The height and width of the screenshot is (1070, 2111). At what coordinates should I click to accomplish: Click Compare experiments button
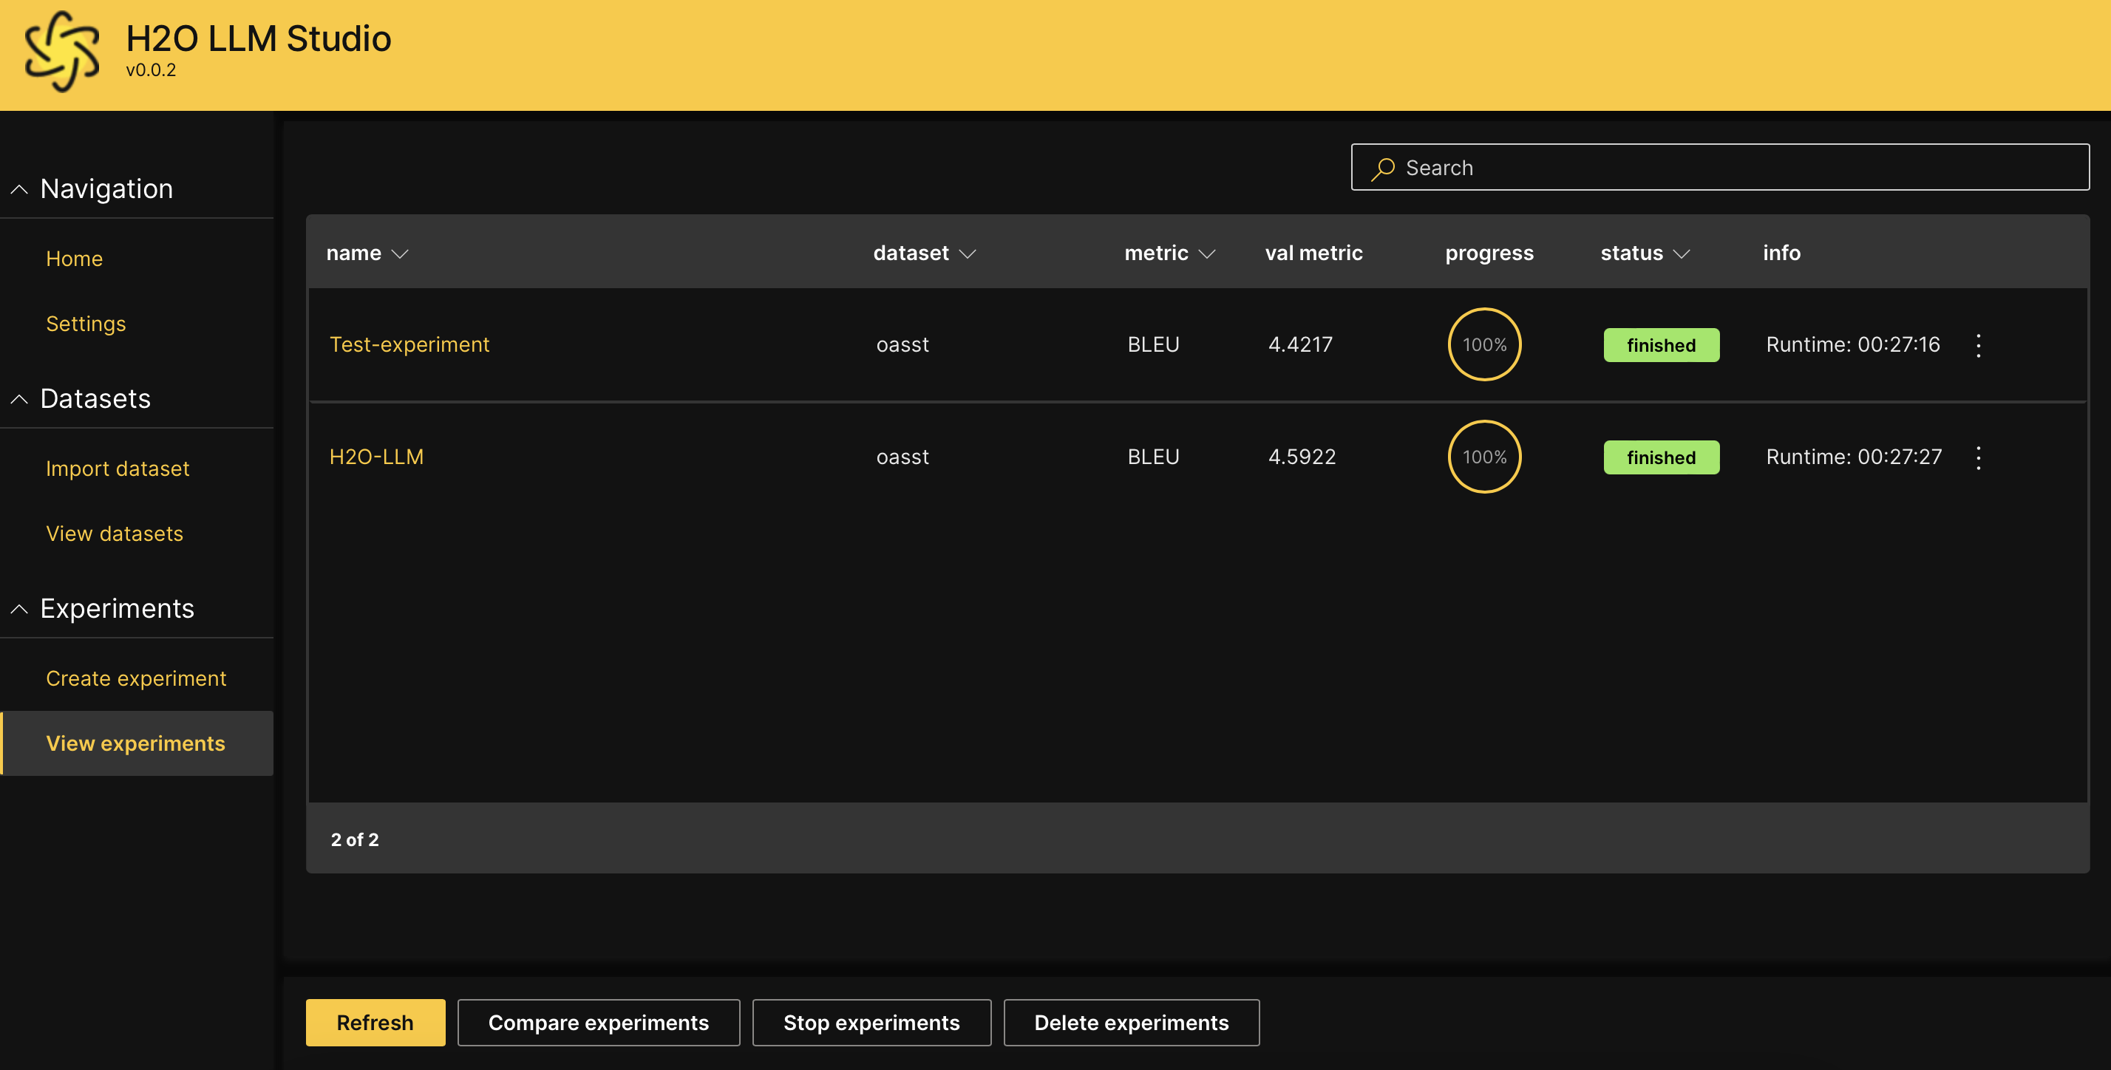(598, 1023)
